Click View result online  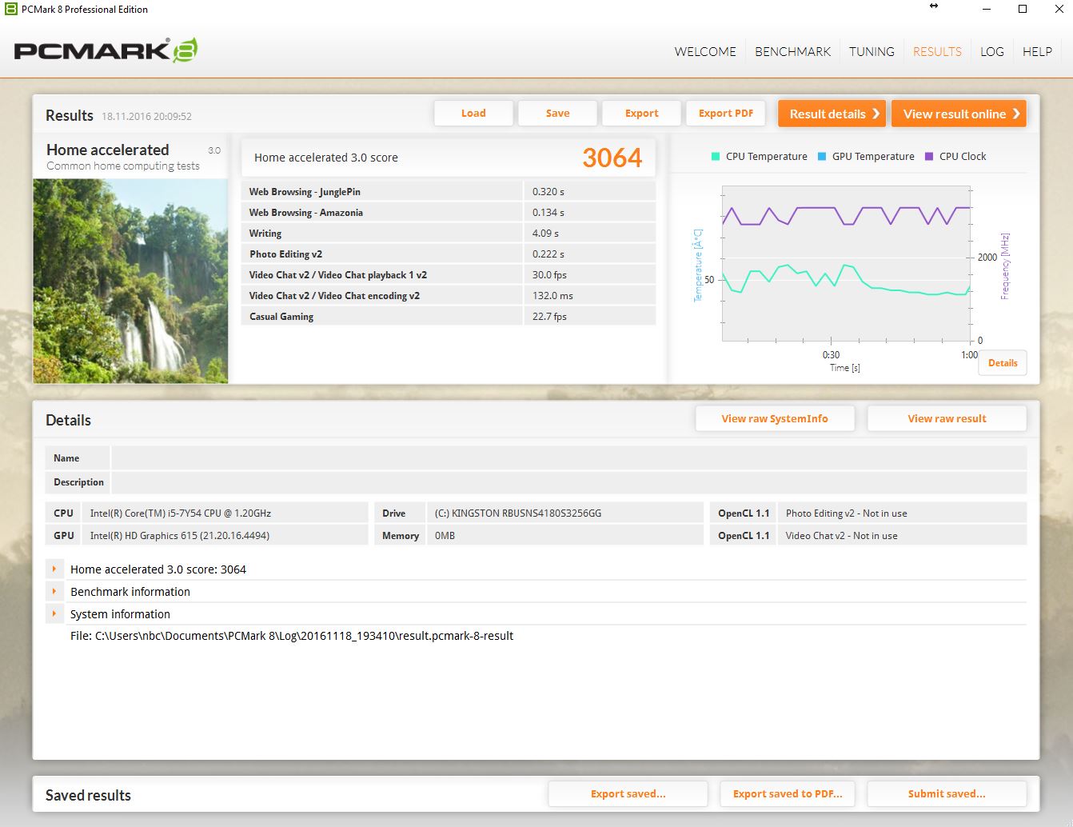coord(959,114)
